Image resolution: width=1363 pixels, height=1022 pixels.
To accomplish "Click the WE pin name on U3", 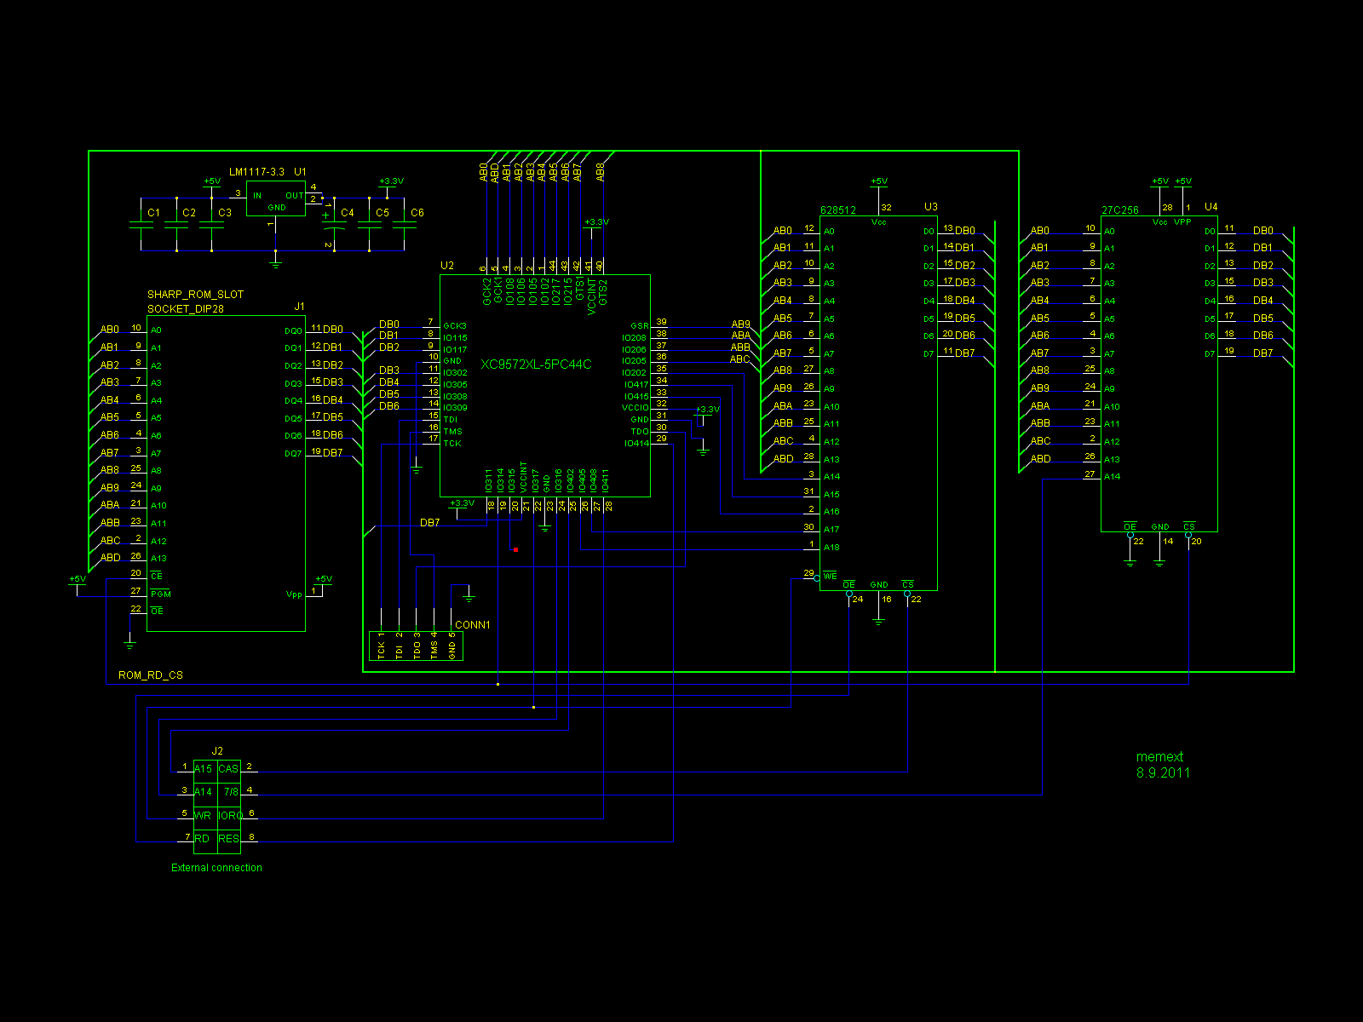I will point(831,577).
